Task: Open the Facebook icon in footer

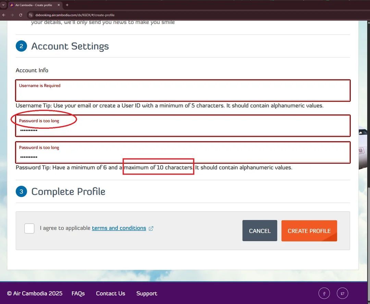Action: click(324, 293)
